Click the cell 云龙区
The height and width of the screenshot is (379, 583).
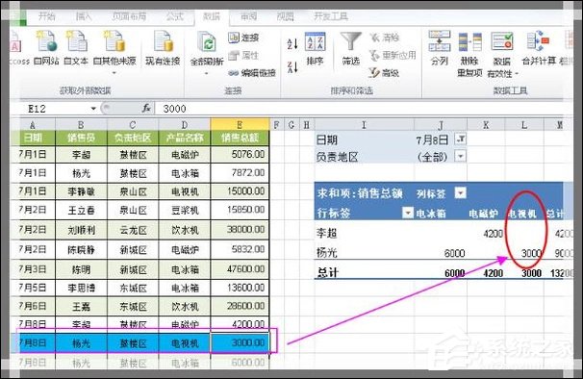(133, 230)
